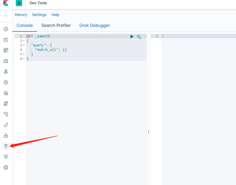Open Settings link
Screen dimensions: 236x185
(39, 15)
